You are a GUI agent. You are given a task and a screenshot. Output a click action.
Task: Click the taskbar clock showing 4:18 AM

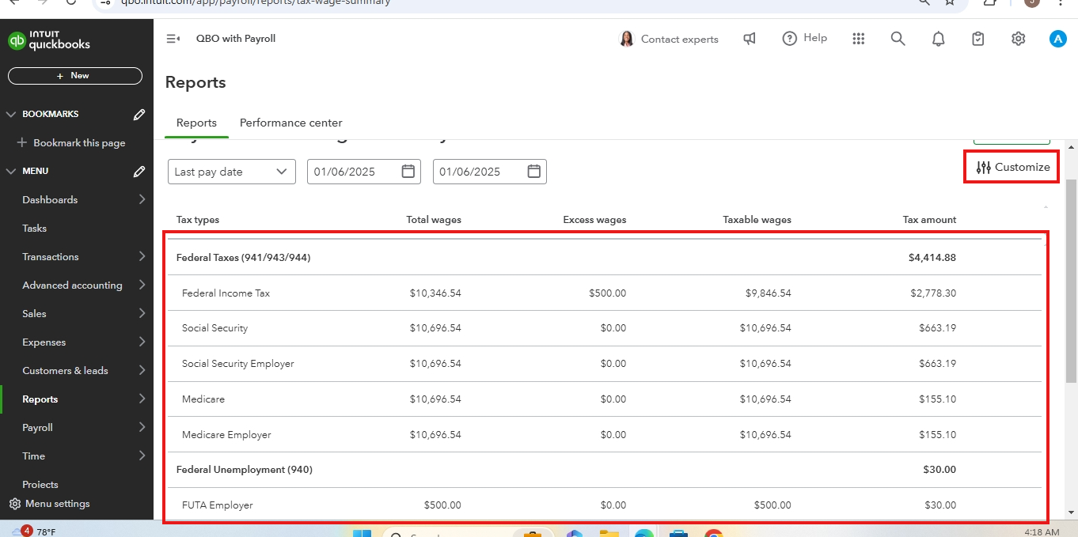click(x=1041, y=532)
